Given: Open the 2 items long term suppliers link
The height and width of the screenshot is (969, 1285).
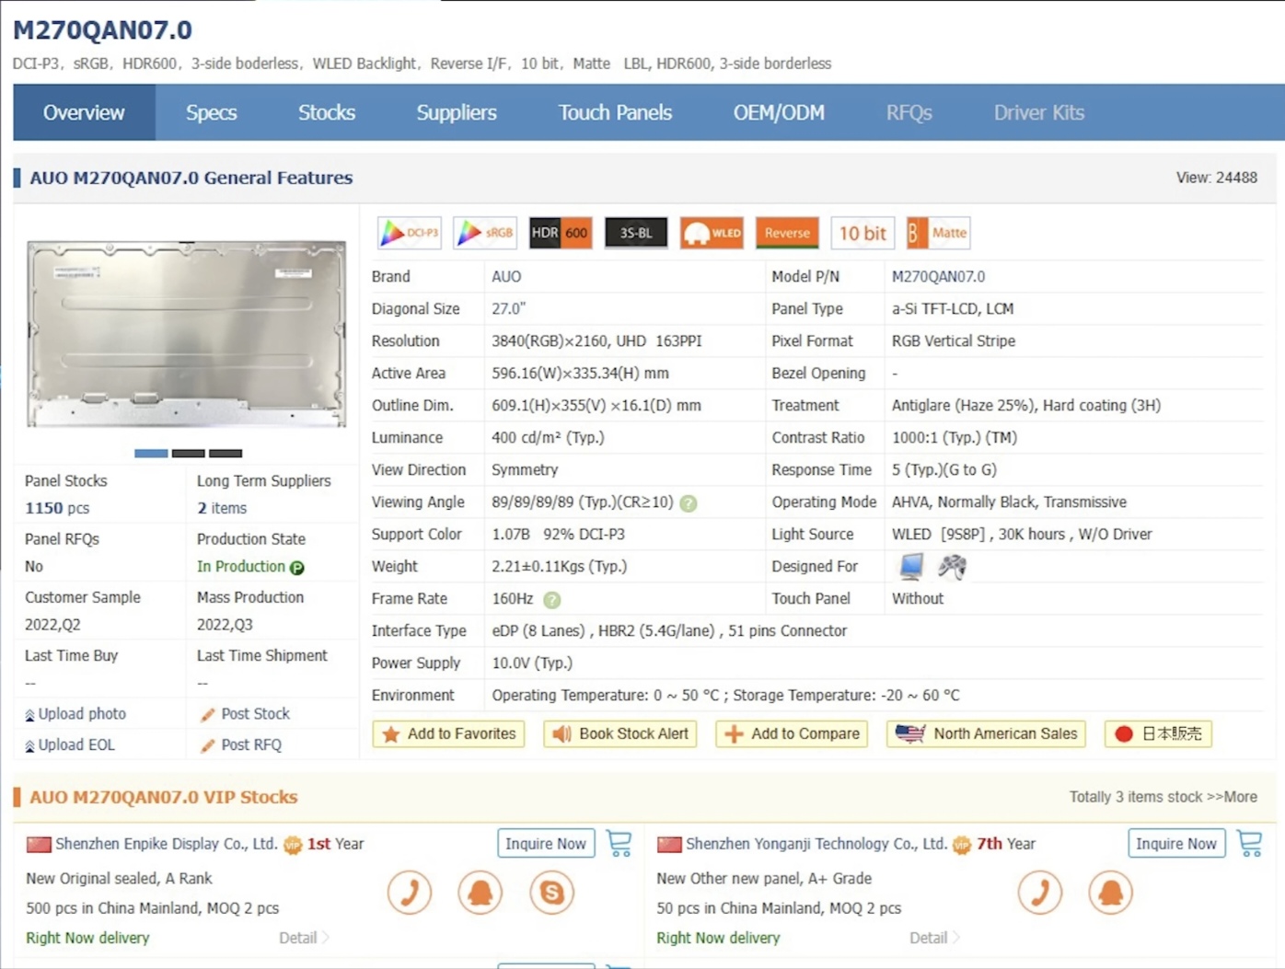Looking at the screenshot, I should click(x=222, y=508).
